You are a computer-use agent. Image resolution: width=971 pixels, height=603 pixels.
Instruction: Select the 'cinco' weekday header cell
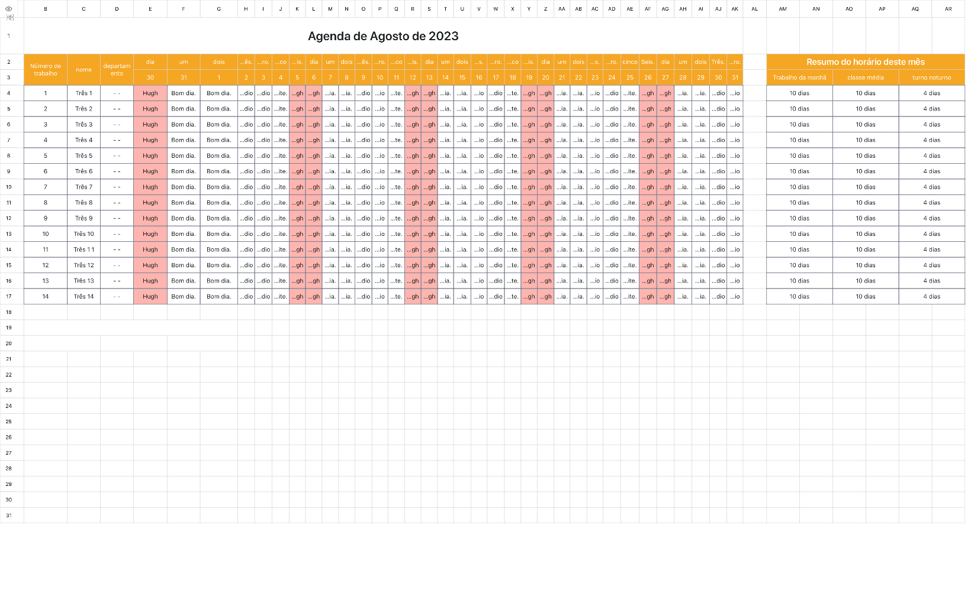point(630,61)
